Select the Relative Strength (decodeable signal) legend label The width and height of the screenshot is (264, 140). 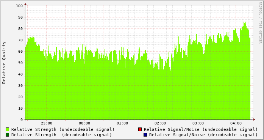(61, 135)
